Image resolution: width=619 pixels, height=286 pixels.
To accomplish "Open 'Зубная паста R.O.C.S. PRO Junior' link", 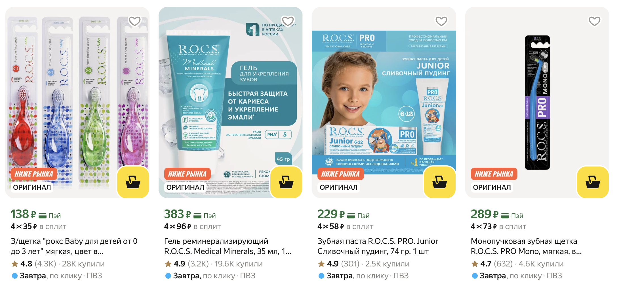I will (378, 246).
